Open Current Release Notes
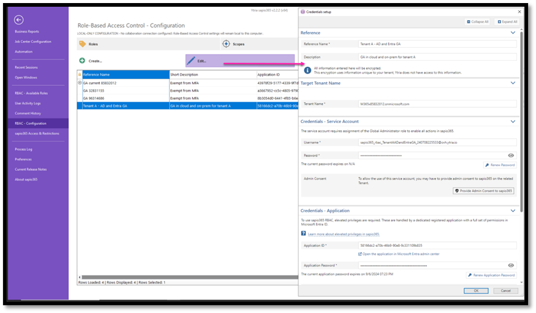 31,169
